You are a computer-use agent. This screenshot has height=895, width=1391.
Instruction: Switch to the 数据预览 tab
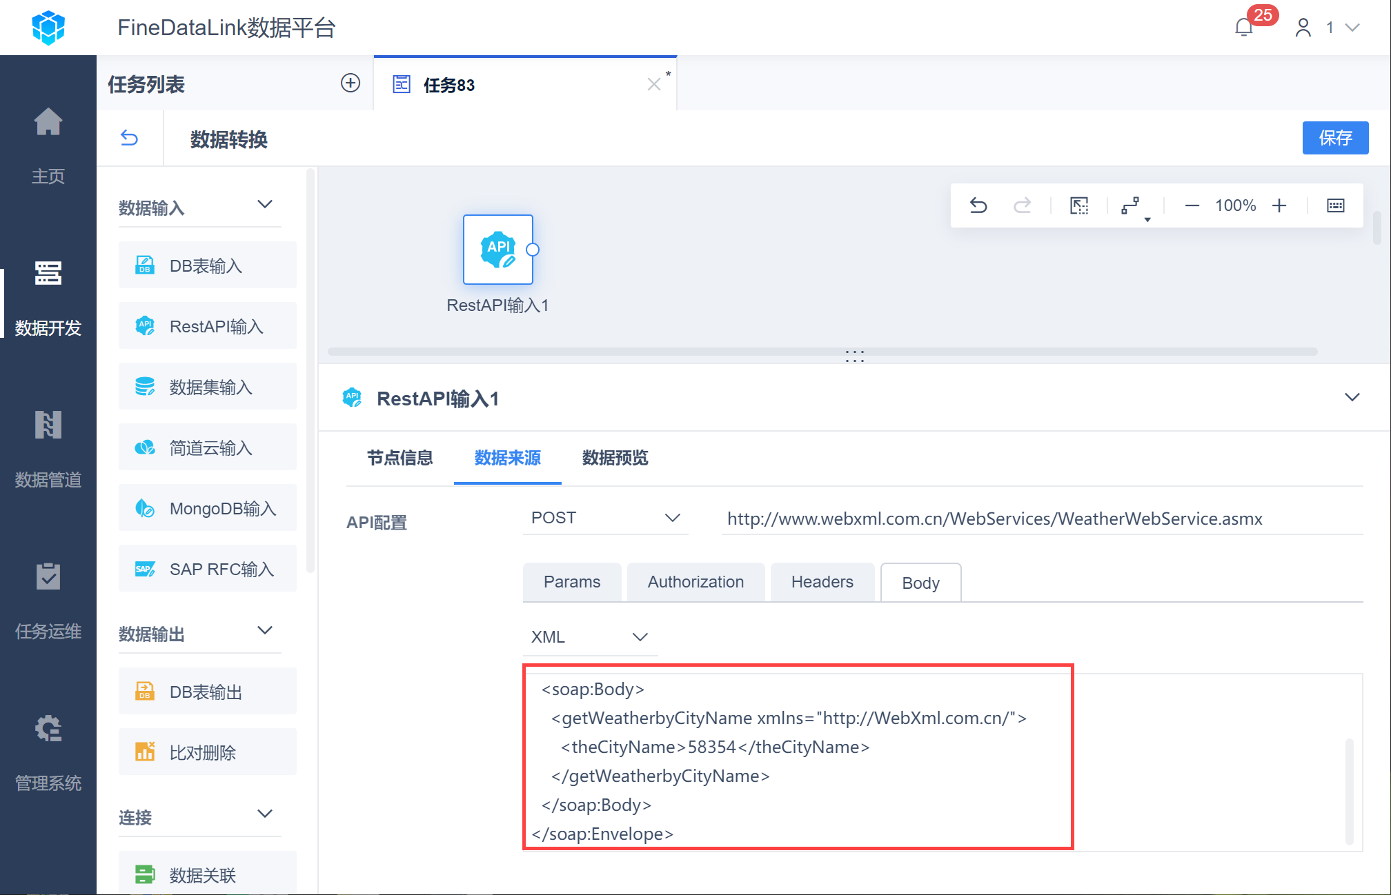(x=615, y=458)
